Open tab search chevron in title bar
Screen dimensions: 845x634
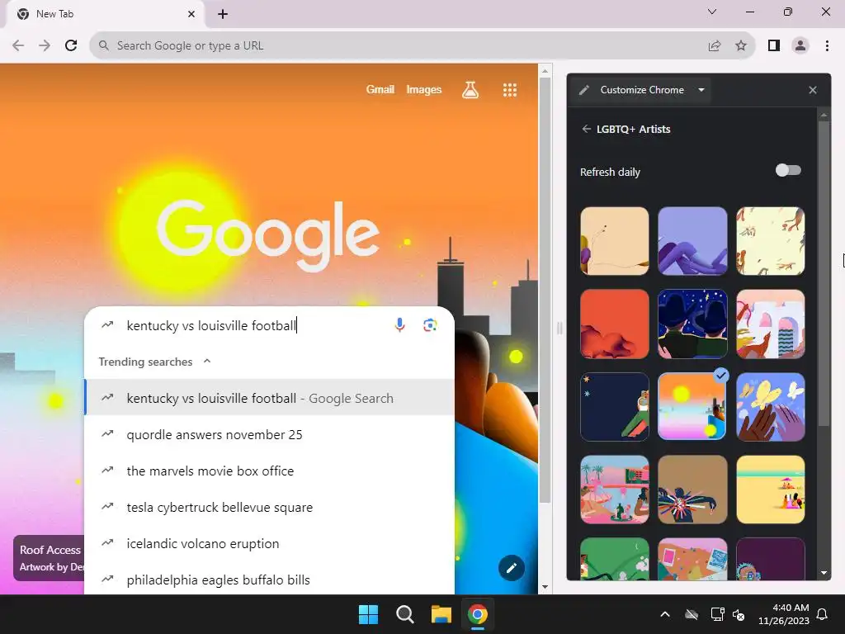pyautogui.click(x=712, y=12)
